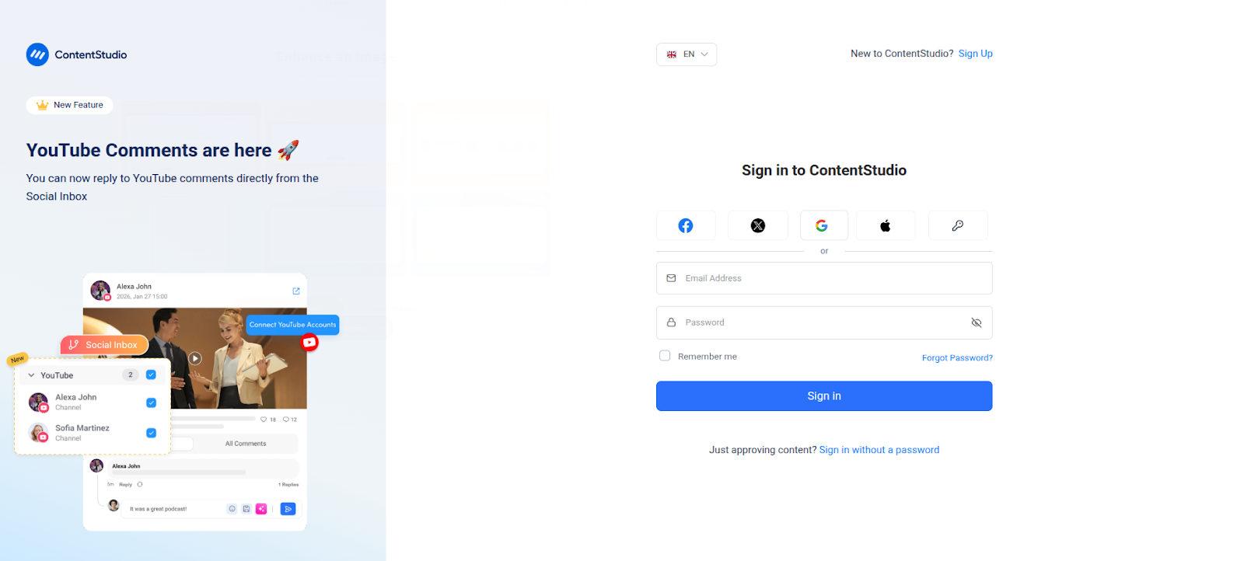Sign in with the Apple icon
Image resolution: width=1244 pixels, height=561 pixels.
(x=886, y=225)
